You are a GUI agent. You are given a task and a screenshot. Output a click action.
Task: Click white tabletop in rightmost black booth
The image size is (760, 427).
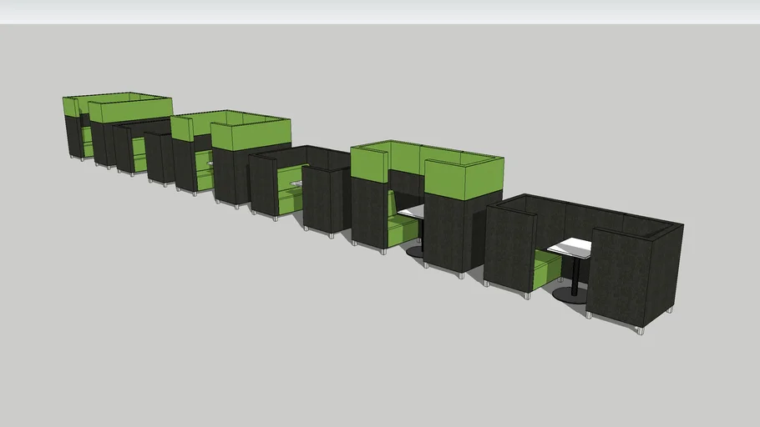pyautogui.click(x=571, y=247)
